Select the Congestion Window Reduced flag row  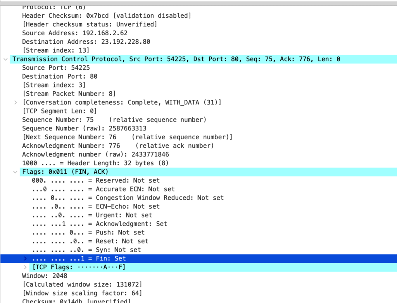coord(128,198)
